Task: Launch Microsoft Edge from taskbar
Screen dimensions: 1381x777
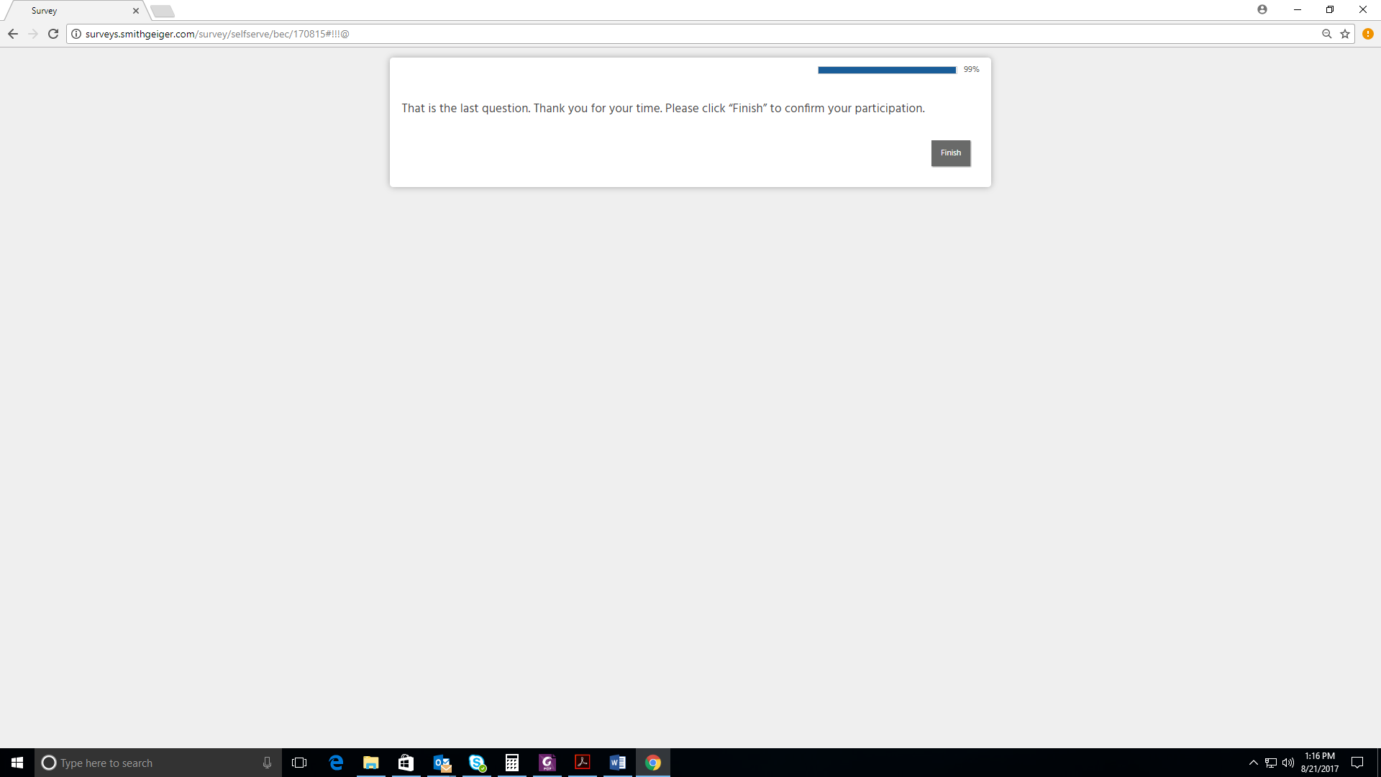Action: (x=336, y=763)
